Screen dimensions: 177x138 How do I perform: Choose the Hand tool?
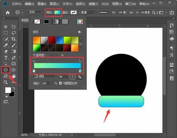pos(13,76)
